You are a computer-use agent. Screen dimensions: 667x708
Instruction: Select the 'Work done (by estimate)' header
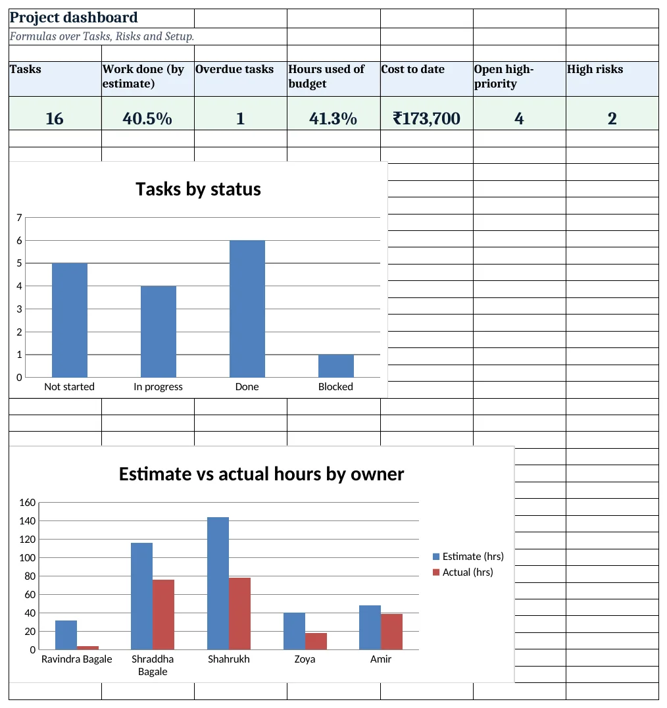pos(148,78)
